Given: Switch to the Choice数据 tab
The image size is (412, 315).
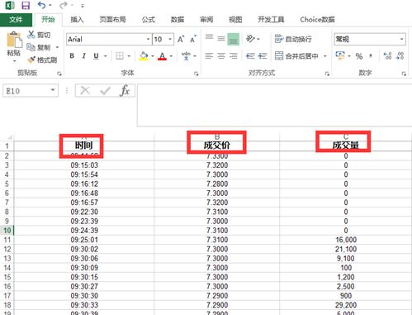Looking at the screenshot, I should click(x=317, y=20).
